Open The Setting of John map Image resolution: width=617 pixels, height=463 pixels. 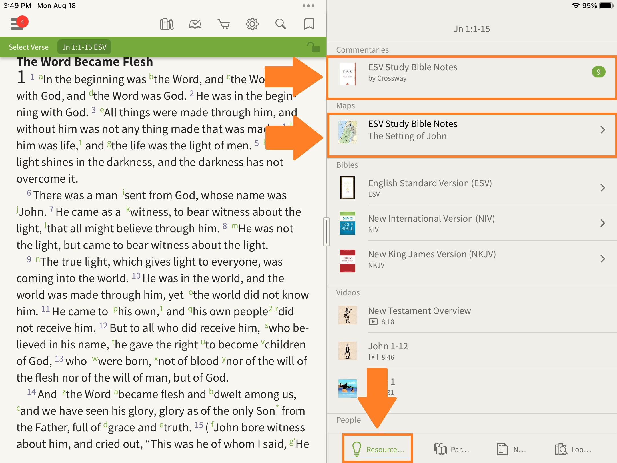471,135
